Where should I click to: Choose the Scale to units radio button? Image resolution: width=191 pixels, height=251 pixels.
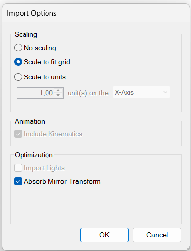(18, 77)
